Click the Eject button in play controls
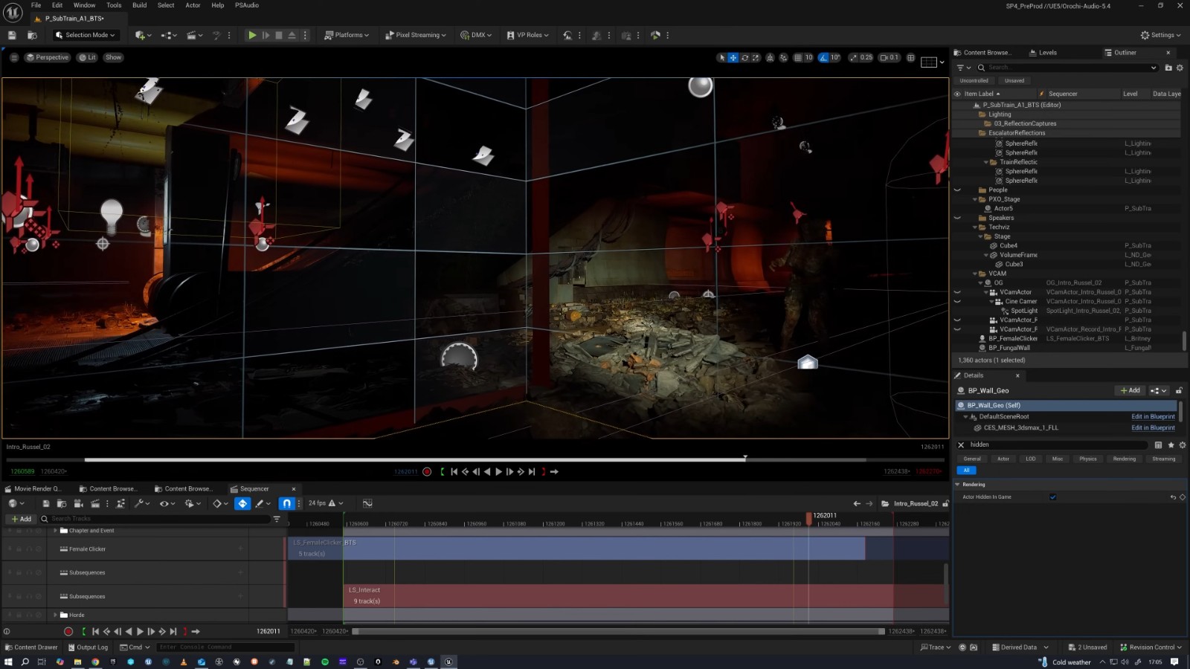1190x669 pixels. click(292, 35)
